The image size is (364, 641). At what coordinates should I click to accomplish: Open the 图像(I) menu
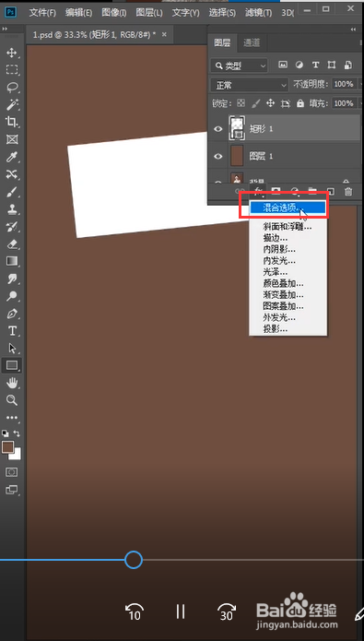click(113, 13)
